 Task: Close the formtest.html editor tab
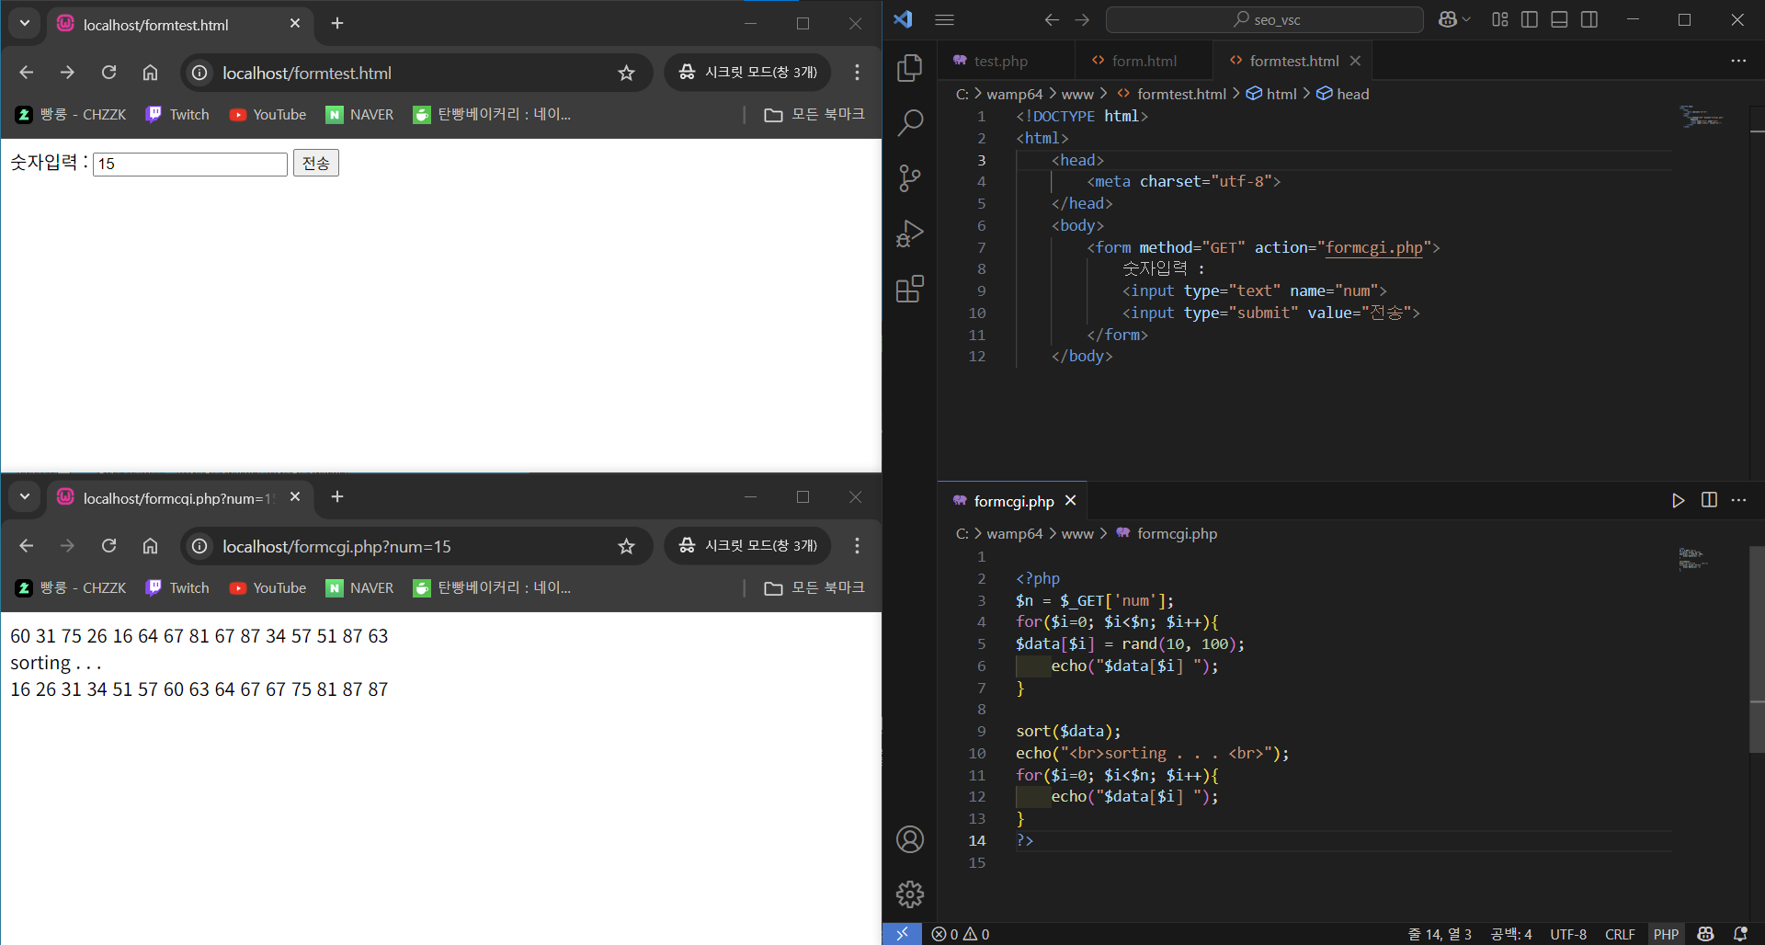coord(1355,61)
